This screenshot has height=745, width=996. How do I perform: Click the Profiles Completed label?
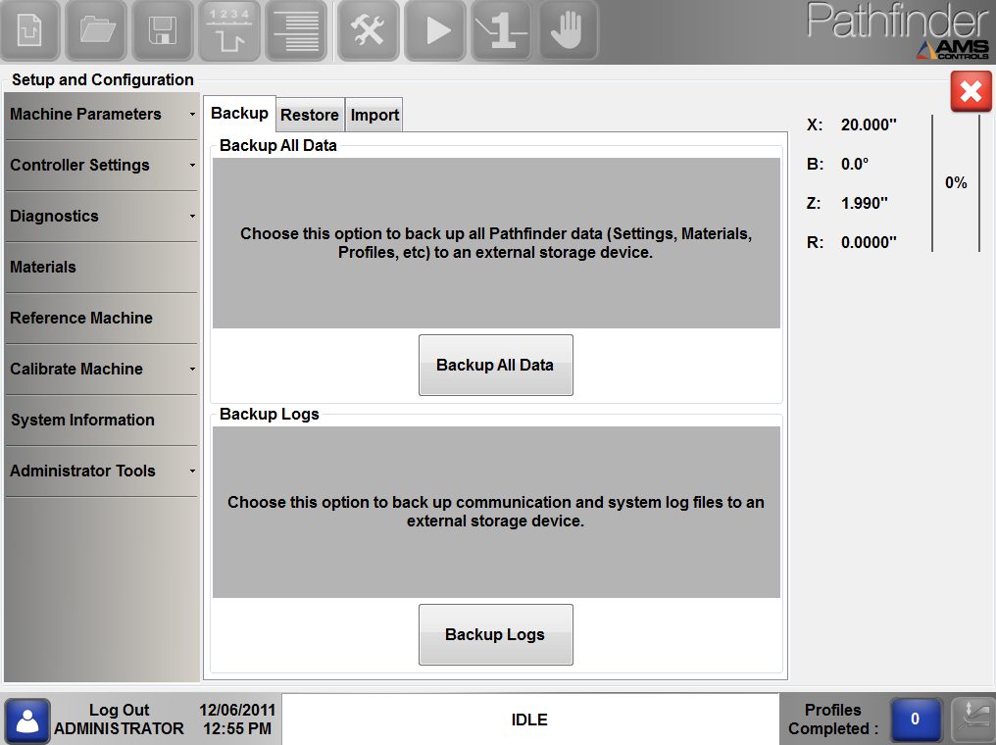[x=833, y=719]
